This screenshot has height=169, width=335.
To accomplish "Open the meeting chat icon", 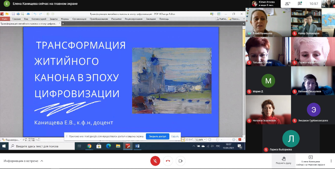I will pyautogui.click(x=300, y=3).
